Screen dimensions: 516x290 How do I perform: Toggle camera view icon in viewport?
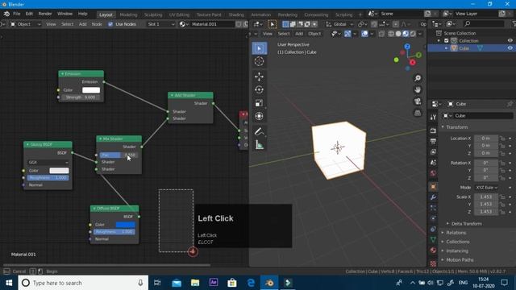pos(418,101)
